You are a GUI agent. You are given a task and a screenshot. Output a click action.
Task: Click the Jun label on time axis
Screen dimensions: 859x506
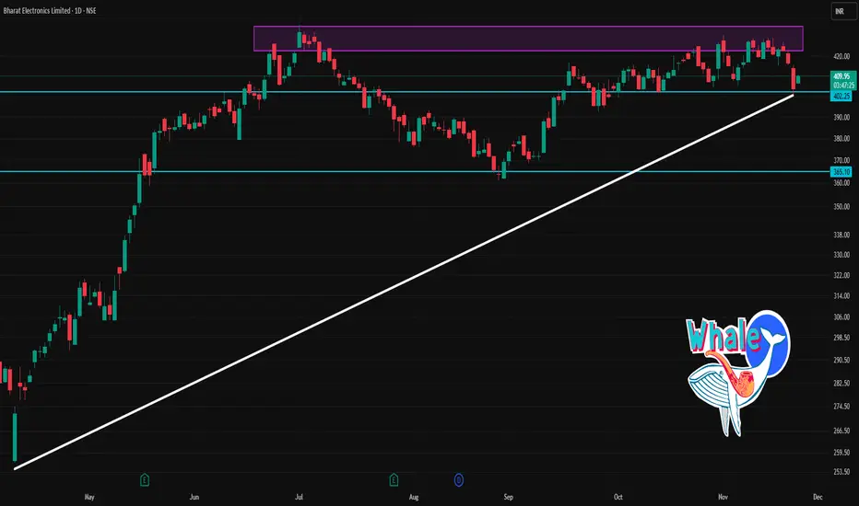pyautogui.click(x=194, y=497)
